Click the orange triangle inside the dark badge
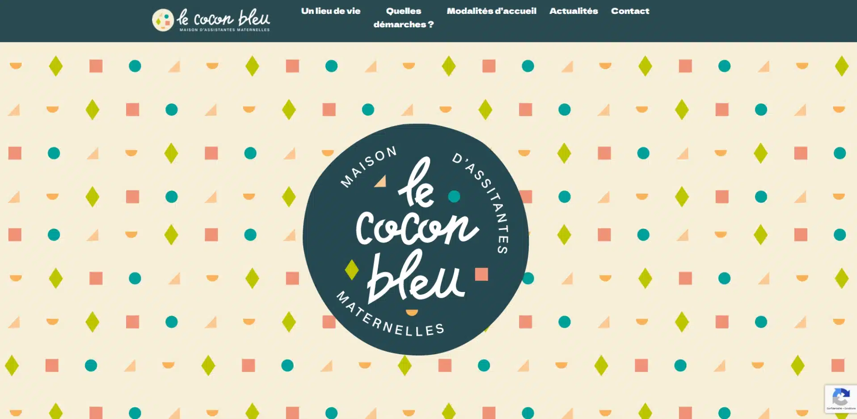The width and height of the screenshot is (857, 419). (380, 181)
